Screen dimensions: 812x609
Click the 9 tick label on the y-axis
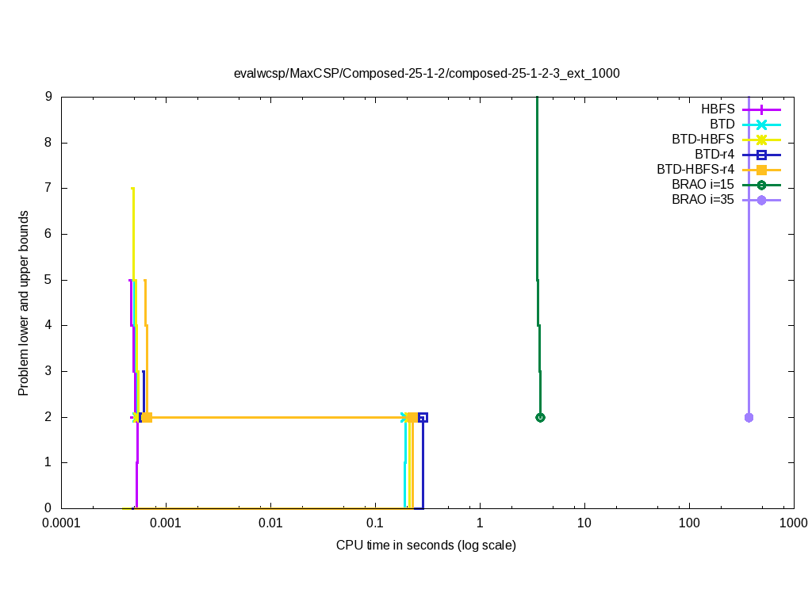[48, 97]
